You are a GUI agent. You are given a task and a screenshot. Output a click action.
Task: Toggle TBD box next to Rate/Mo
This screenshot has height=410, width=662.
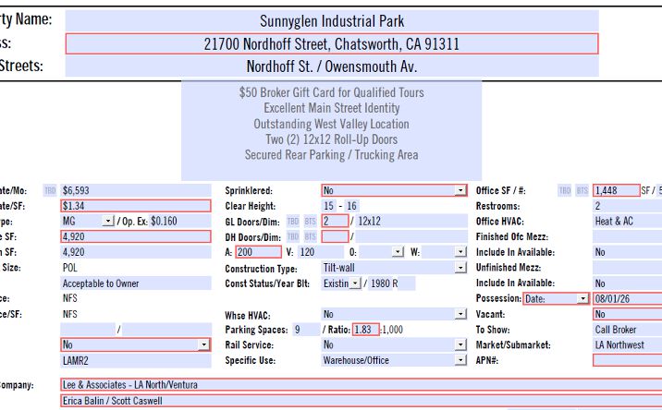coord(50,190)
